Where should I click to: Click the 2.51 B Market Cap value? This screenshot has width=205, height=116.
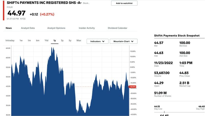pos(184,83)
